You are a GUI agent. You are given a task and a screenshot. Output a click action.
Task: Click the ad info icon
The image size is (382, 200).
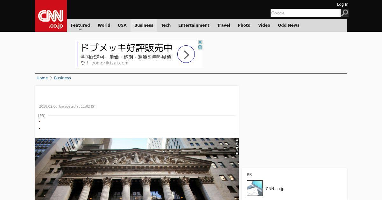[x=200, y=47]
